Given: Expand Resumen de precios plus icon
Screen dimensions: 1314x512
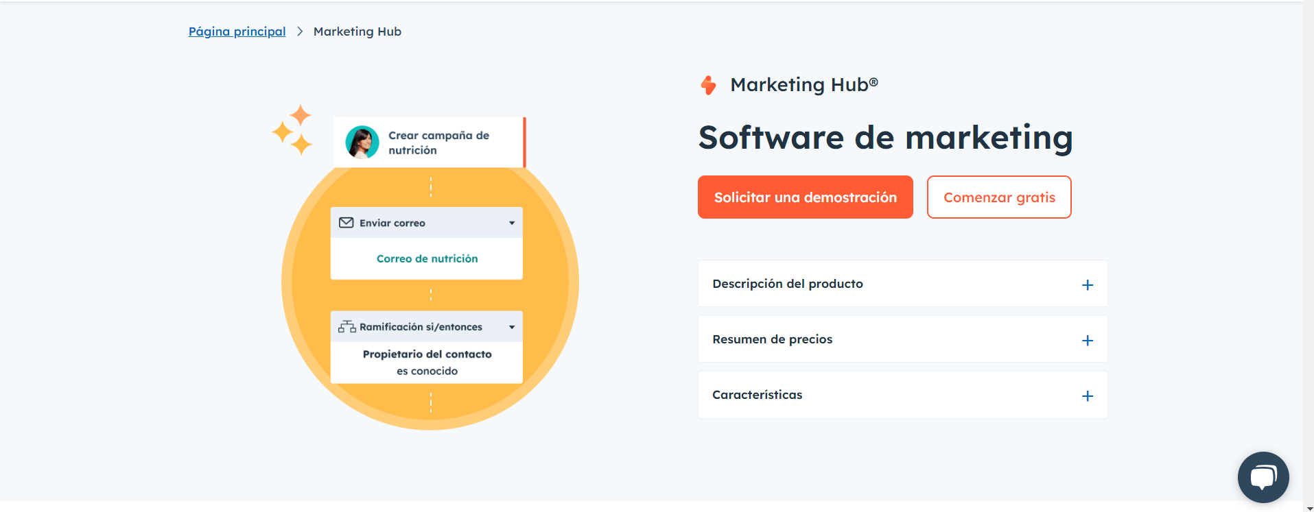Looking at the screenshot, I should click(1088, 341).
